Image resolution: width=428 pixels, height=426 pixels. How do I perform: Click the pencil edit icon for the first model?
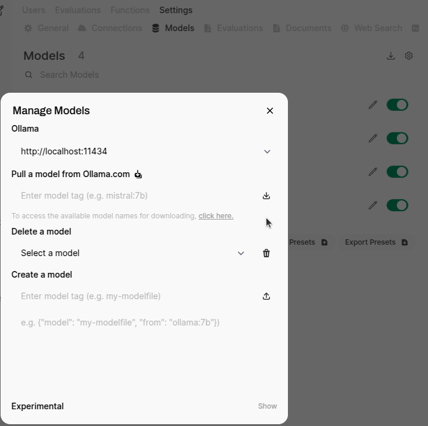tap(373, 105)
